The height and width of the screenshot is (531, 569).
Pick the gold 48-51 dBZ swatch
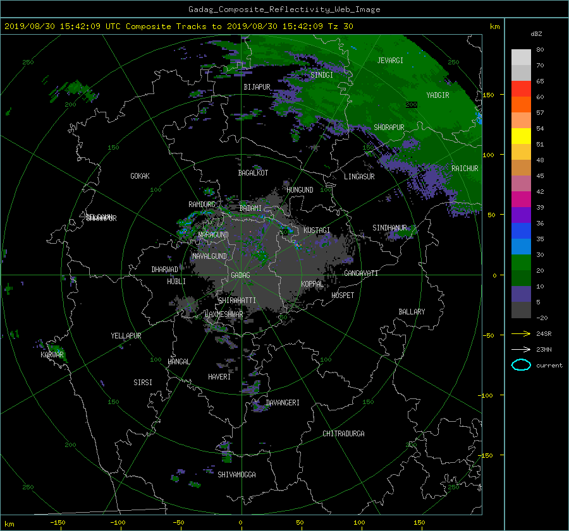point(521,152)
